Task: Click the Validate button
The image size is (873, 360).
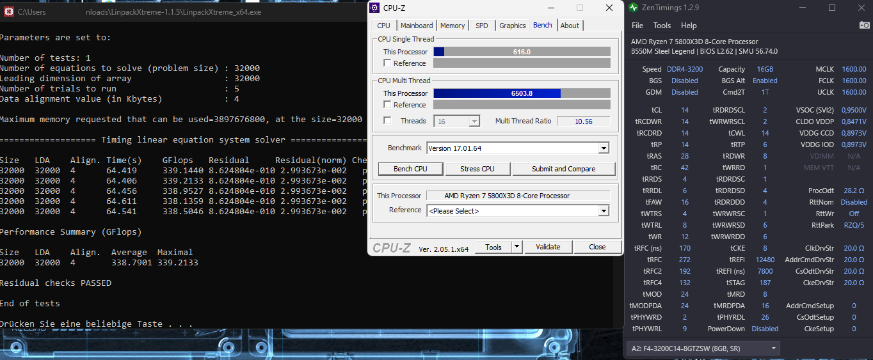Action: click(x=548, y=247)
